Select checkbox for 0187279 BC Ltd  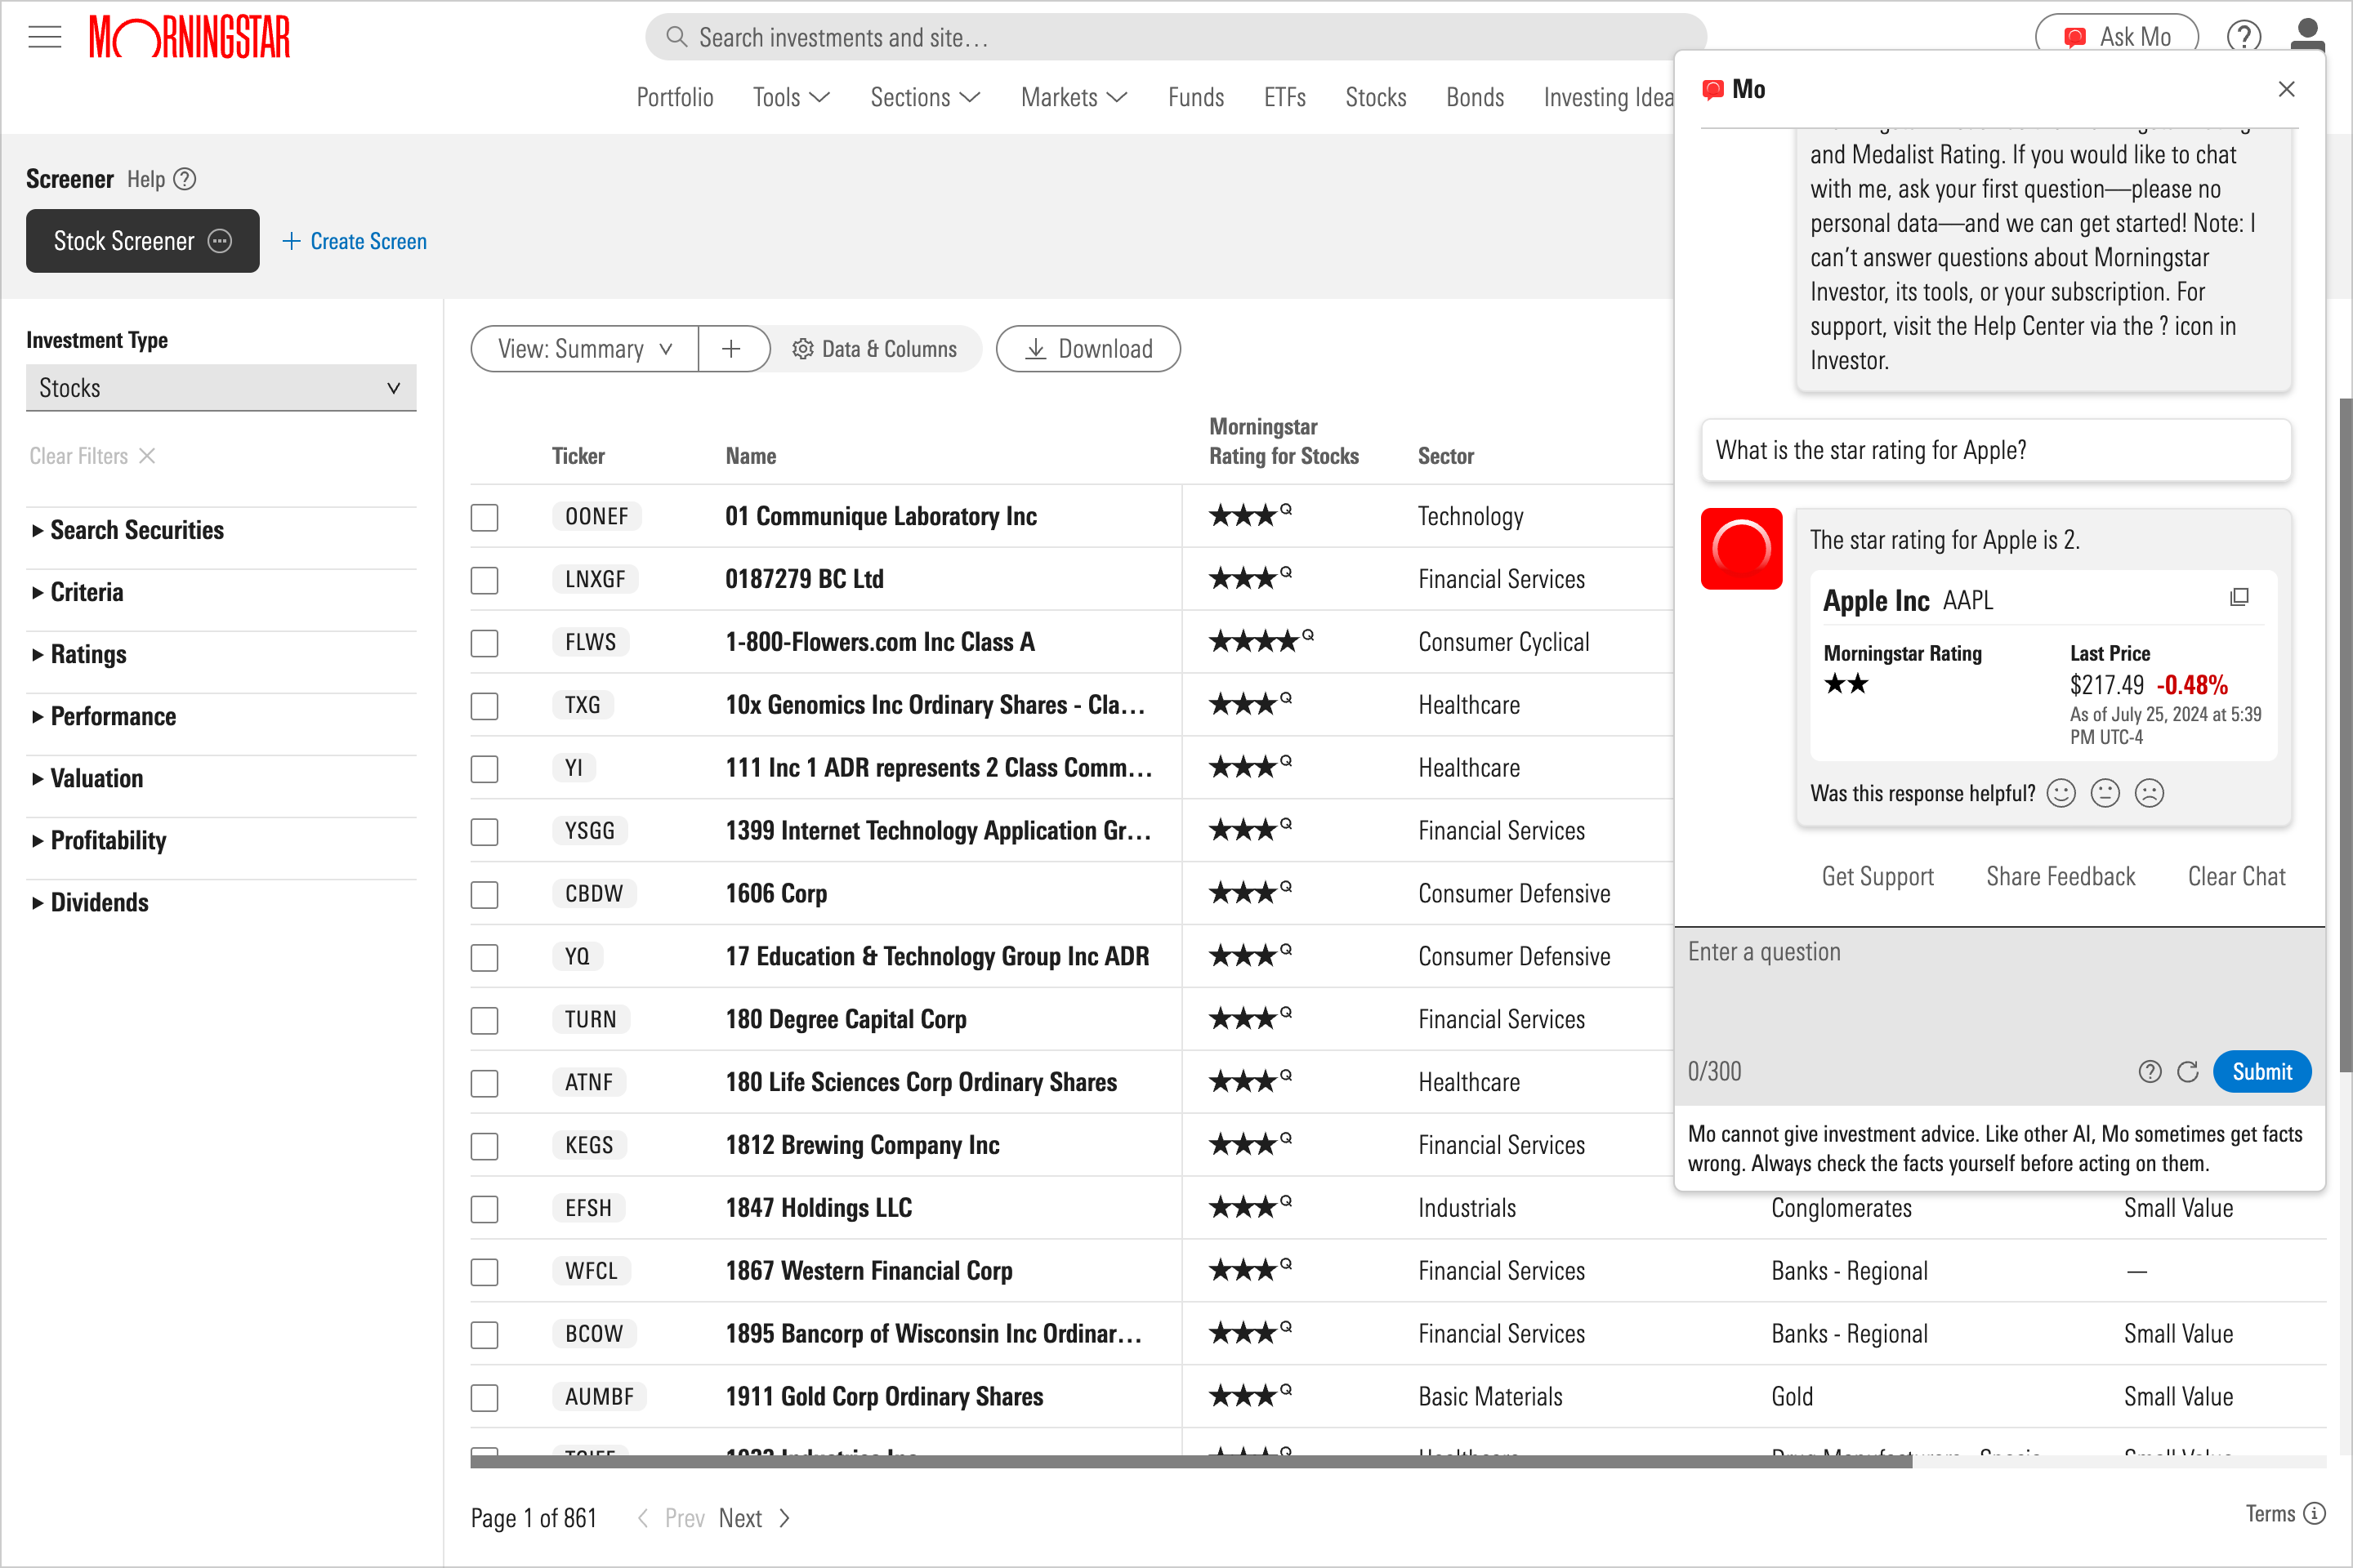484,580
